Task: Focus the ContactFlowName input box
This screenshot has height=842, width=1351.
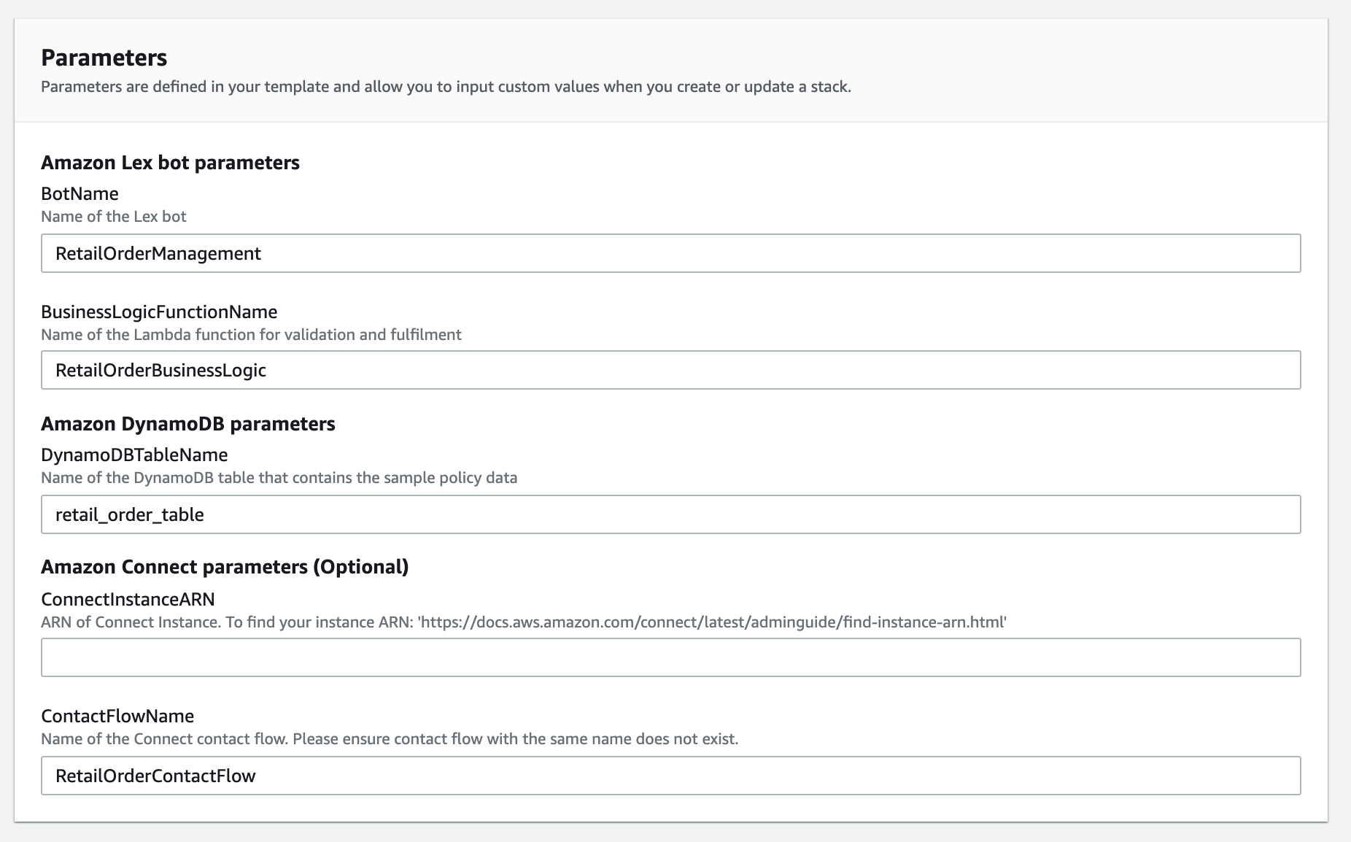Action: click(670, 776)
